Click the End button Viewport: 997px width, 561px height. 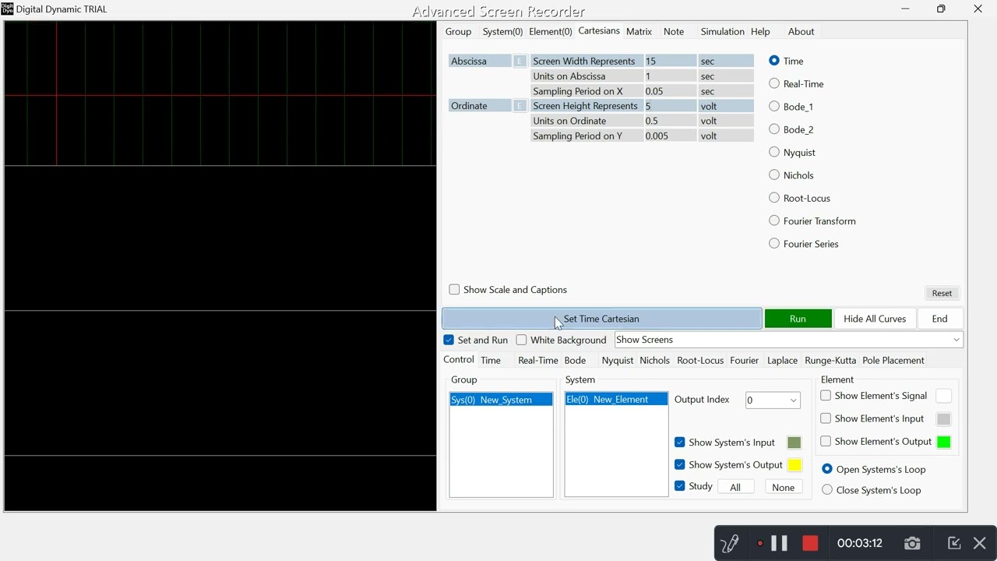[939, 319]
